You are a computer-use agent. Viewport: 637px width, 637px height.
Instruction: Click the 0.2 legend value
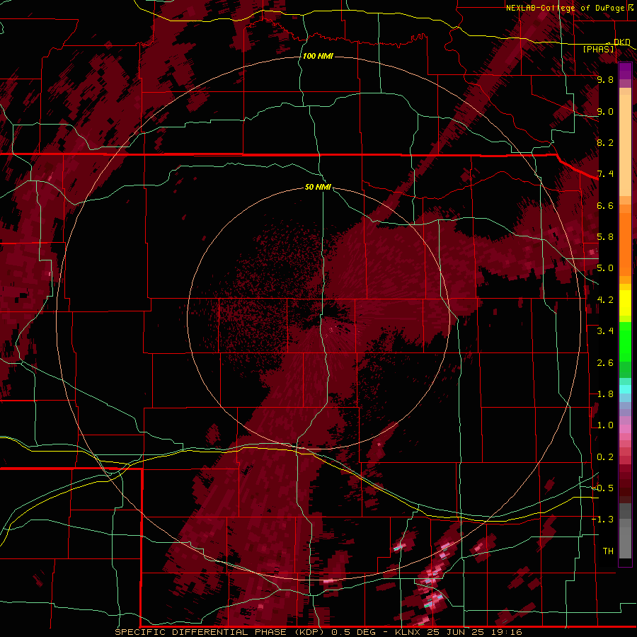pyautogui.click(x=605, y=457)
